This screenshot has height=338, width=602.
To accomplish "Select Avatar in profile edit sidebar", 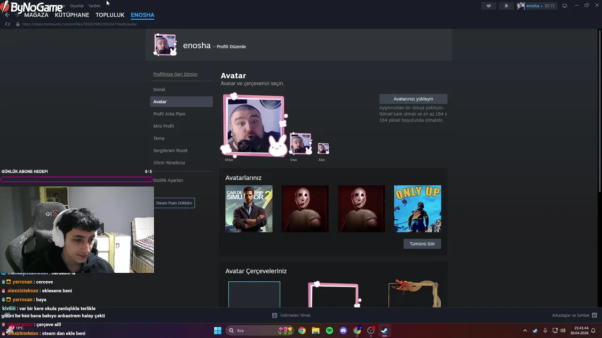I will pyautogui.click(x=182, y=101).
